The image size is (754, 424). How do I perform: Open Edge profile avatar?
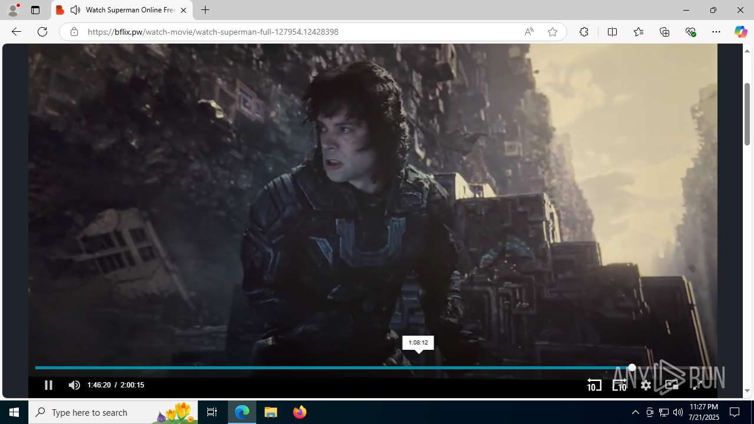[13, 10]
